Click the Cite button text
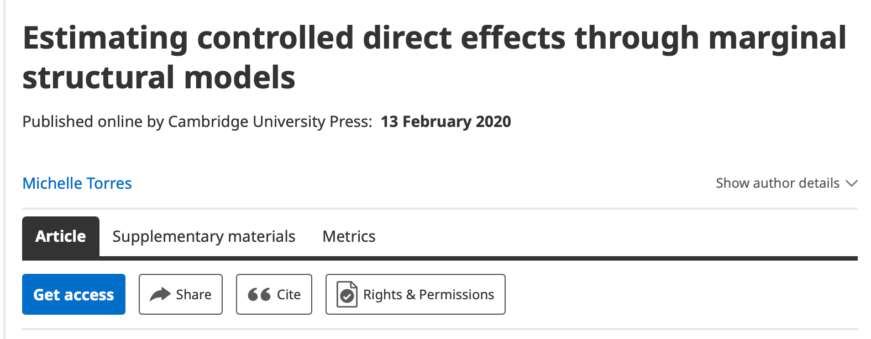The height and width of the screenshot is (339, 871). pyautogui.click(x=288, y=294)
